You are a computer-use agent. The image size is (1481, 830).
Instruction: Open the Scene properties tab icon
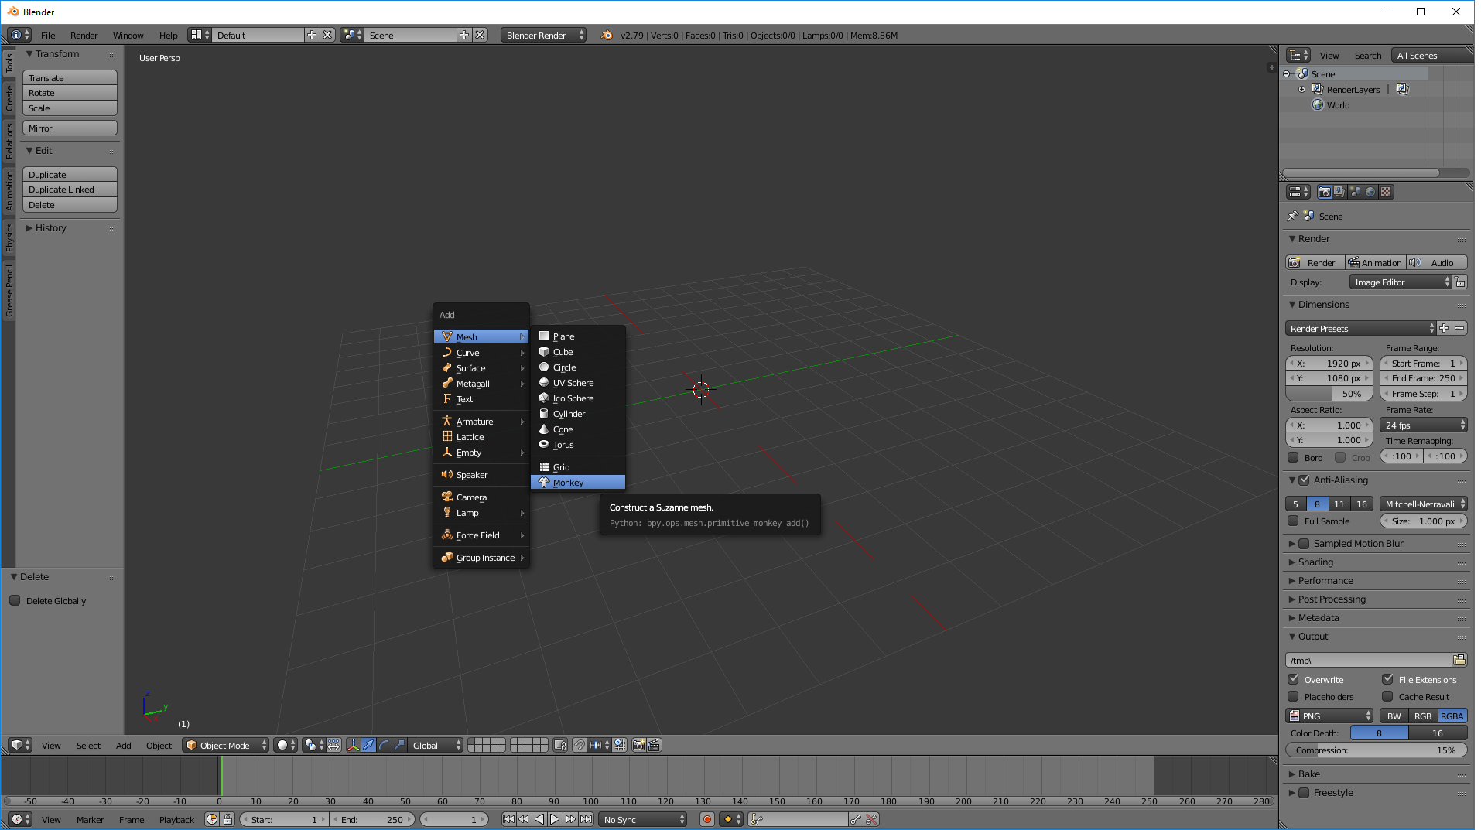click(1355, 192)
